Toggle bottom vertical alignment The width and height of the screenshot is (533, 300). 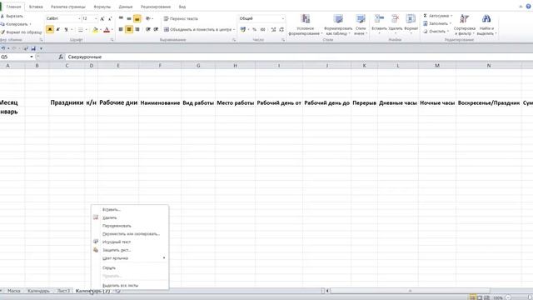pos(137,18)
